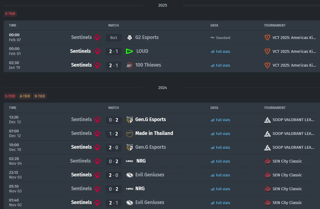Click Sentinels logo in the Nov 04 NRG row
This screenshot has width=320, height=209.
click(x=97, y=161)
